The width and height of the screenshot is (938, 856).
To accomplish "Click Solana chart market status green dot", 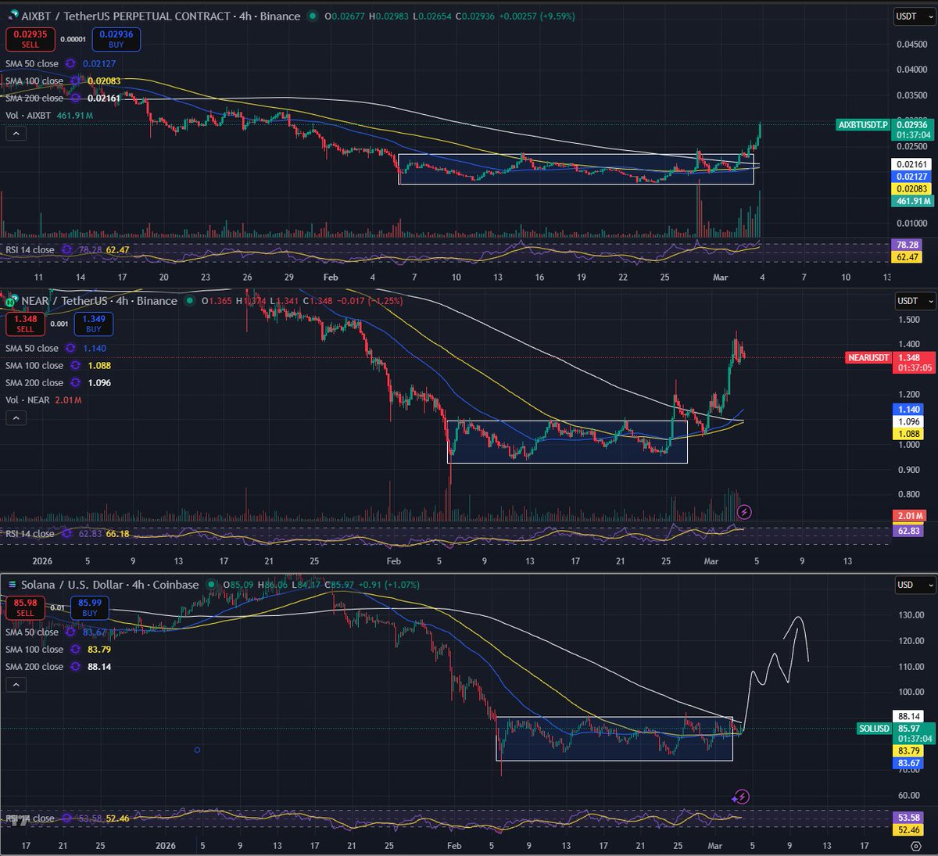I will (x=211, y=585).
